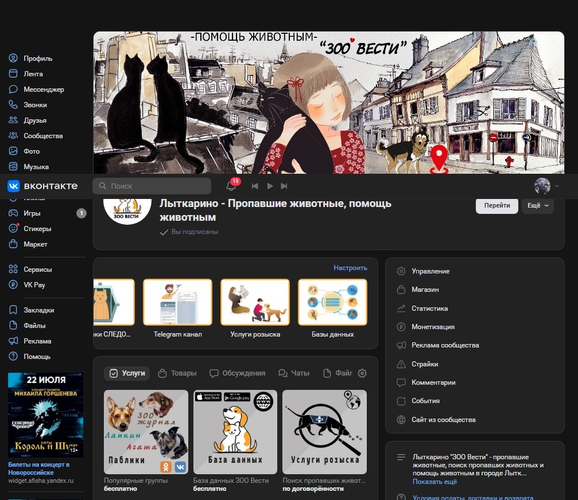This screenshot has width=578, height=500.
Task: Open Сервисы in the sidebar
Action: [30, 269]
